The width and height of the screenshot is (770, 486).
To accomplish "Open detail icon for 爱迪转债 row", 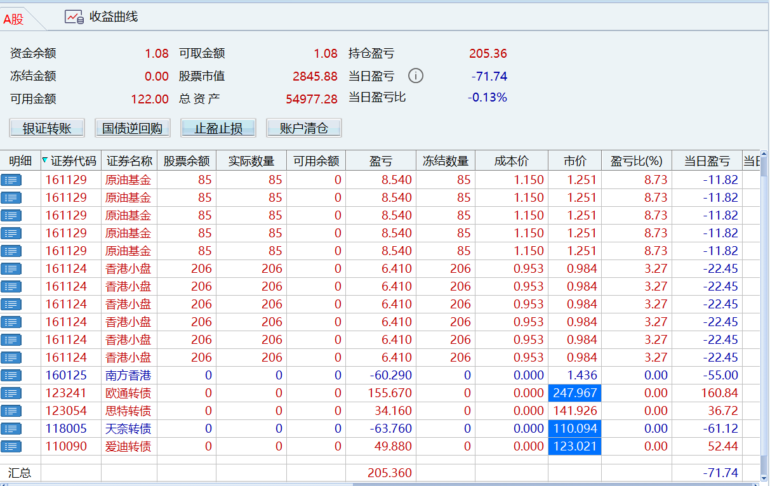I will (x=11, y=447).
